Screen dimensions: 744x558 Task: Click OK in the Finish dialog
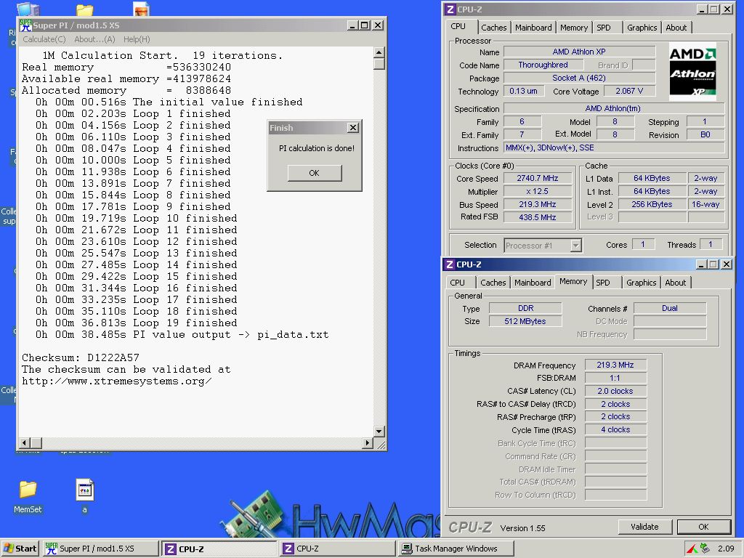coord(314,173)
